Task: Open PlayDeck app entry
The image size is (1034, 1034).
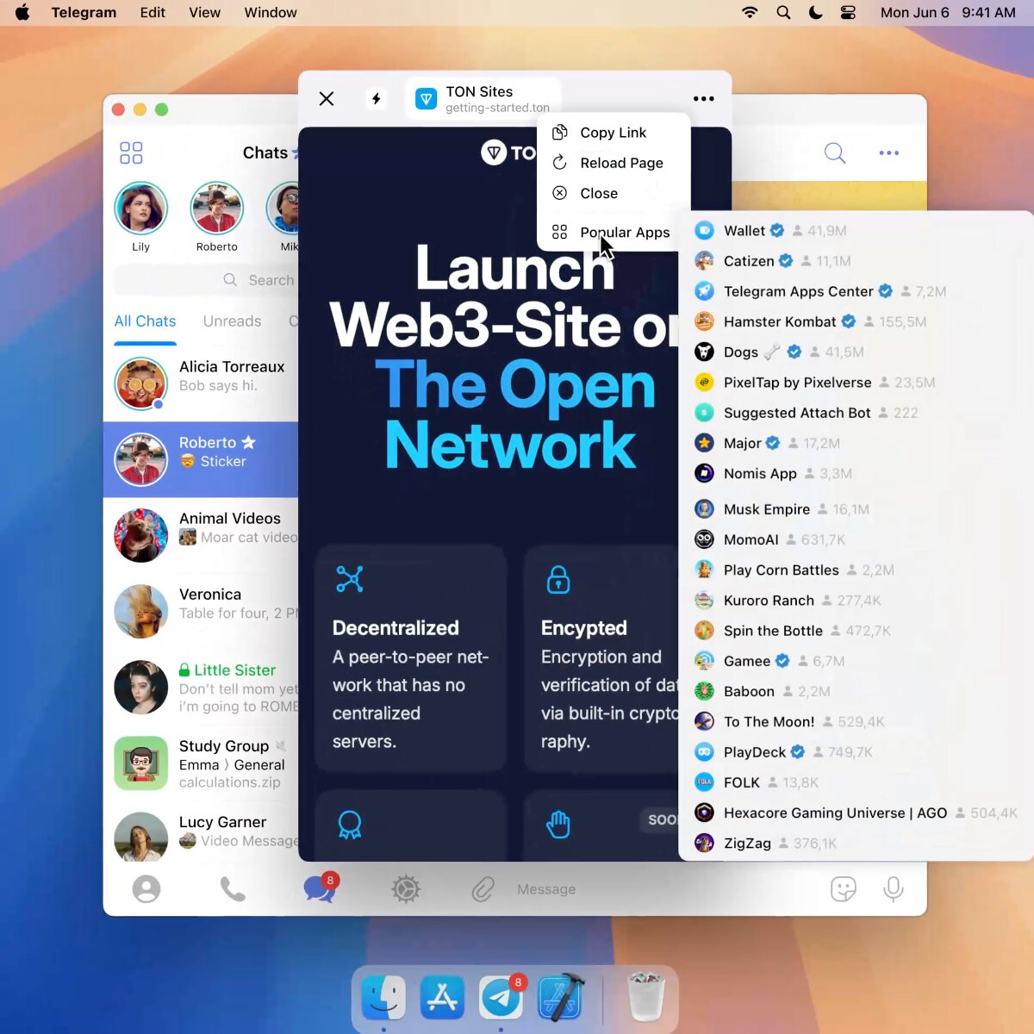Action: click(855, 752)
